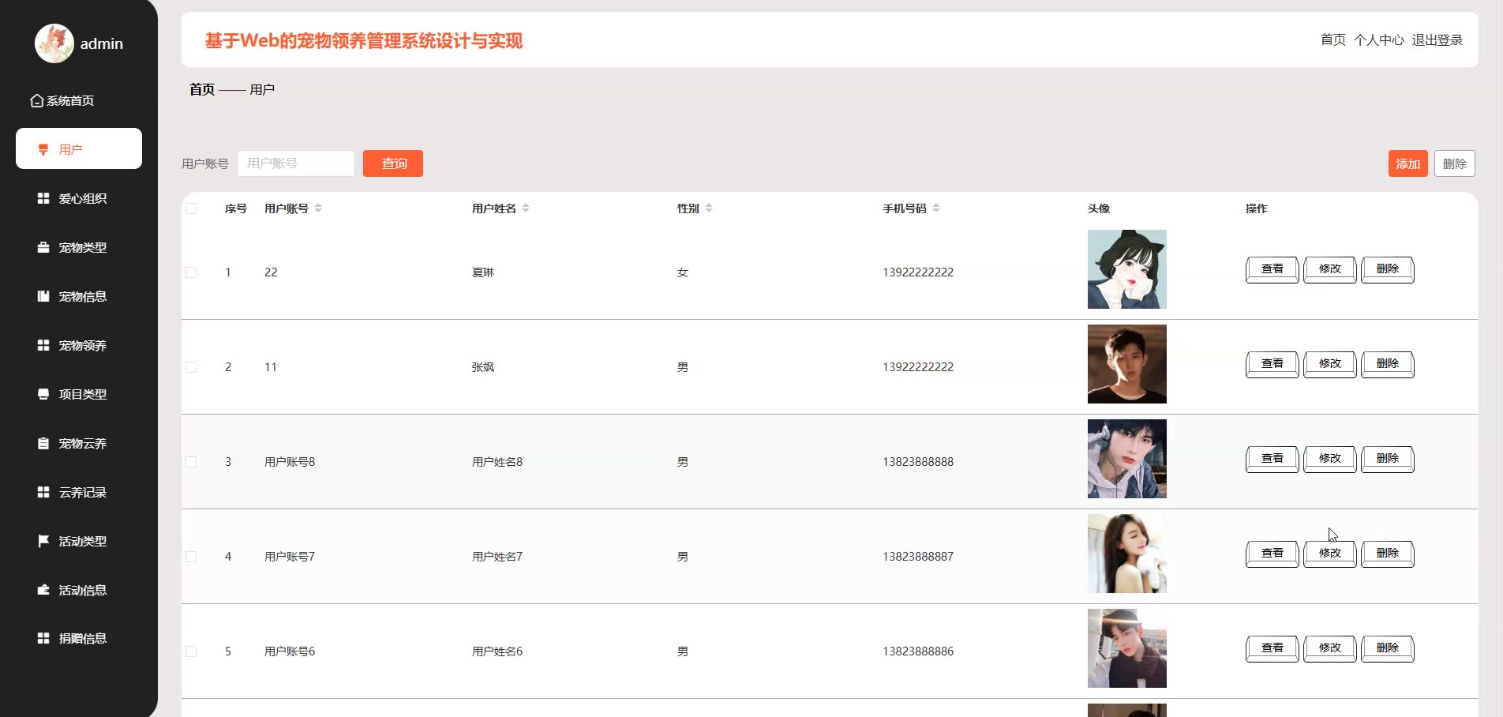Click the orange 添加 button
The image size is (1503, 717).
coord(1408,163)
